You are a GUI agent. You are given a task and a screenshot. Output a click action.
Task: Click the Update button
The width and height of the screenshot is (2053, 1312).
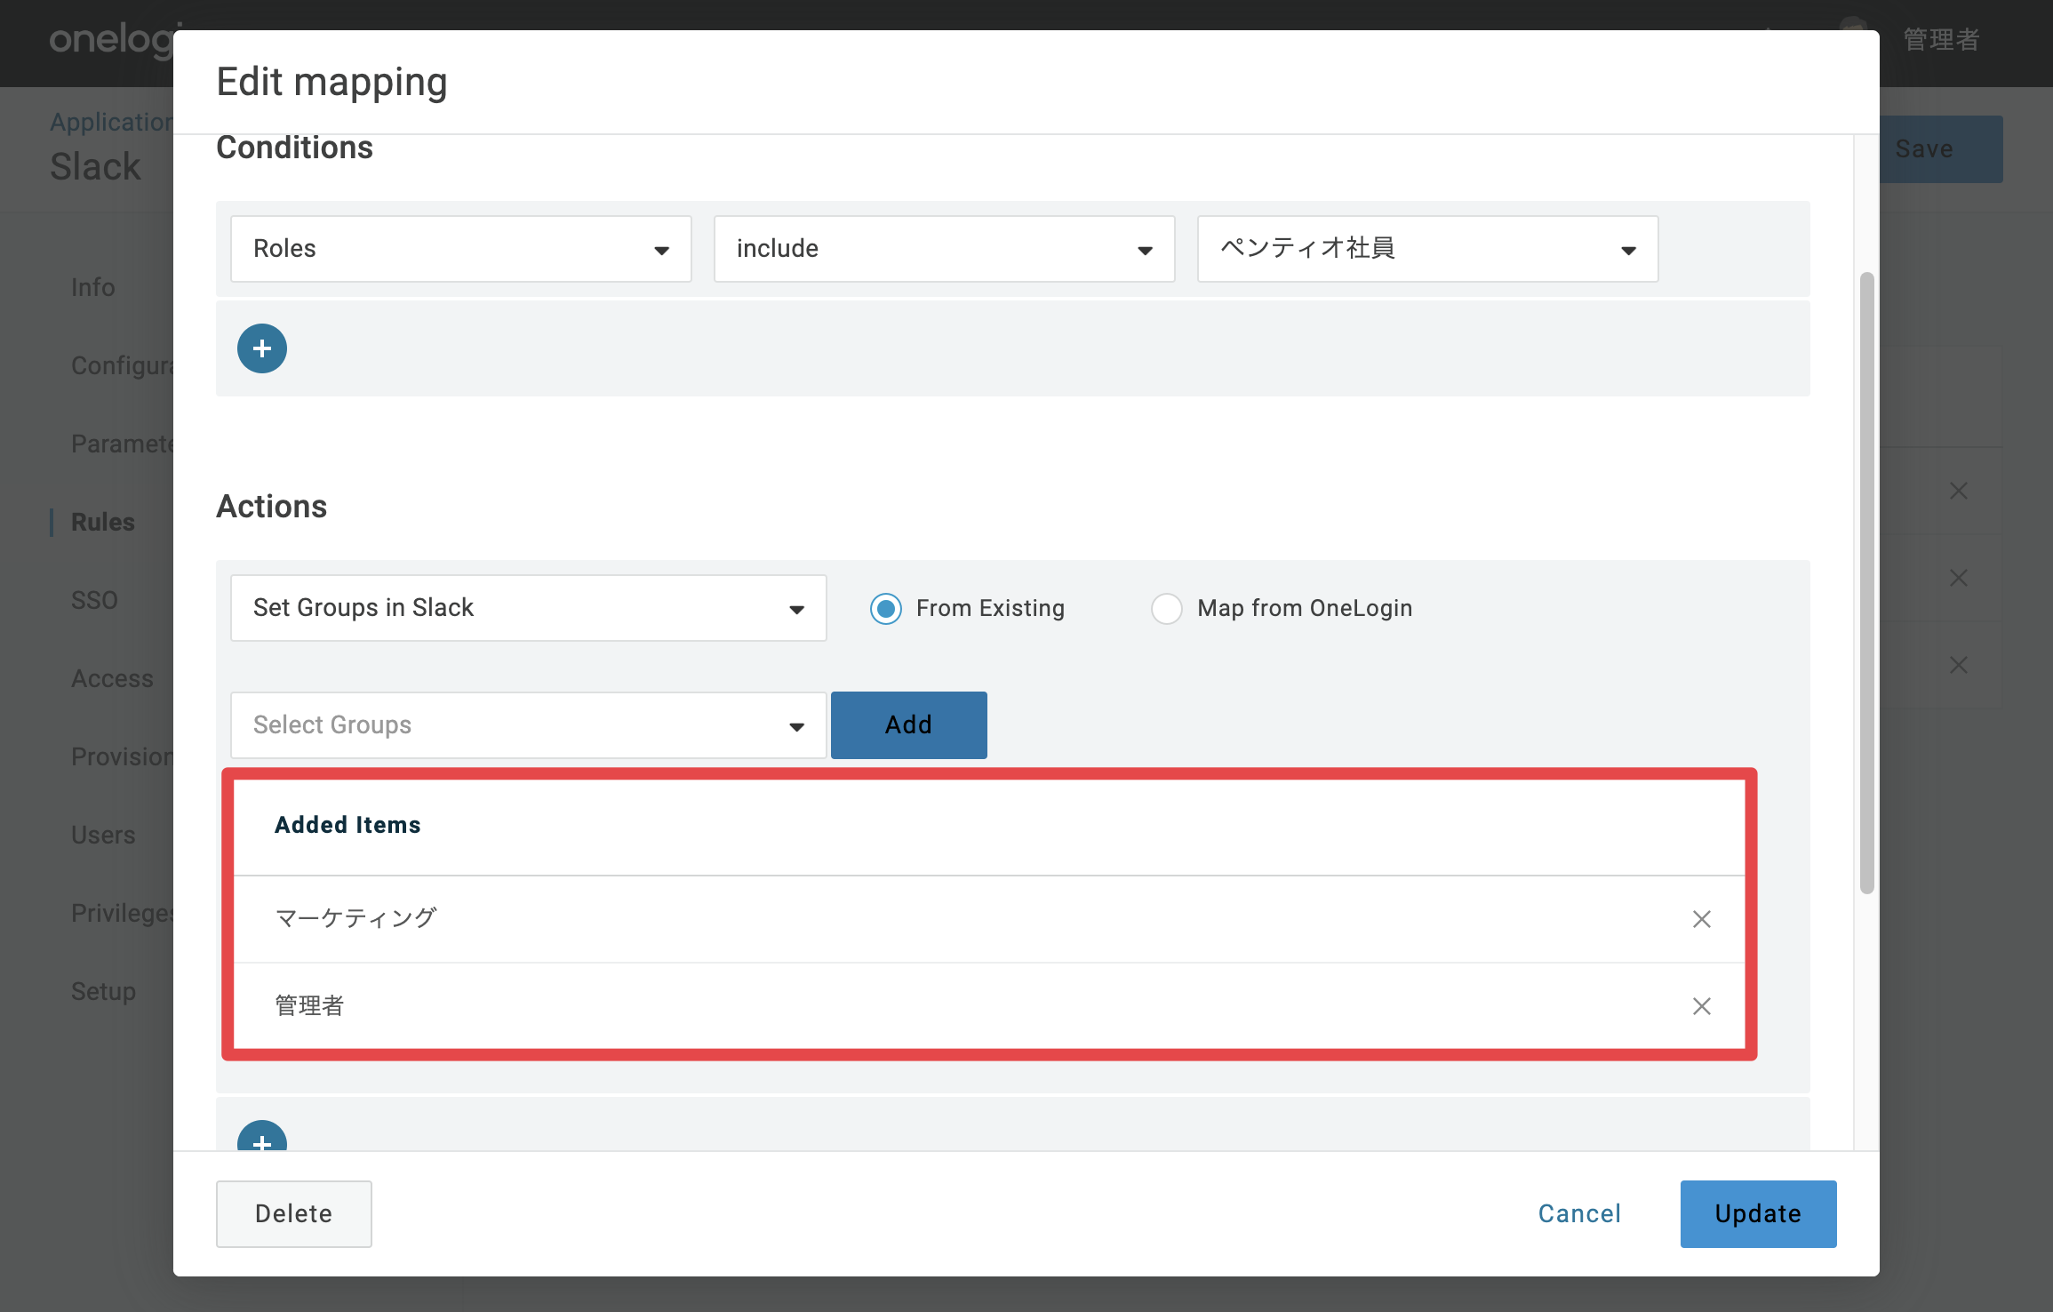(x=1758, y=1214)
